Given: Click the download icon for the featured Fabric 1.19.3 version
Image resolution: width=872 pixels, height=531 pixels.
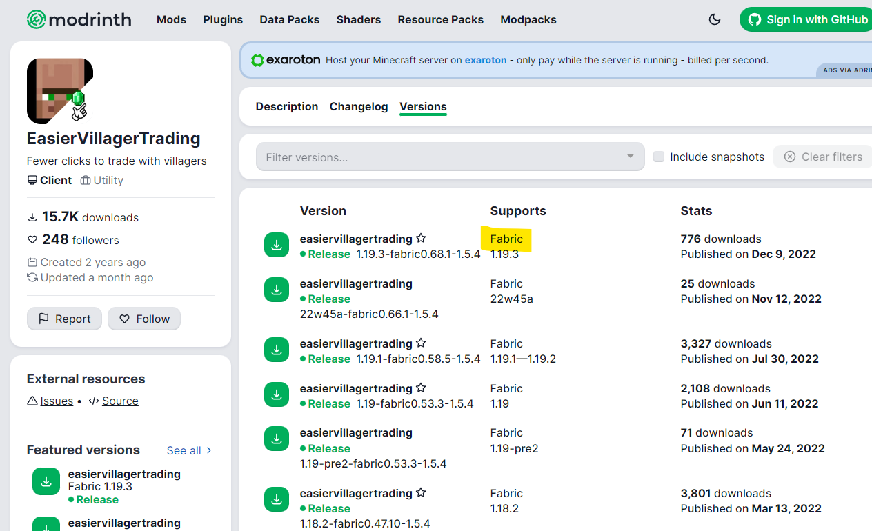Looking at the screenshot, I should pos(46,481).
